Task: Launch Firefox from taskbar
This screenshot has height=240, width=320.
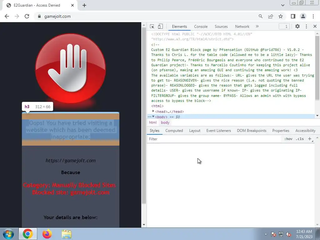Action: click(x=47, y=234)
